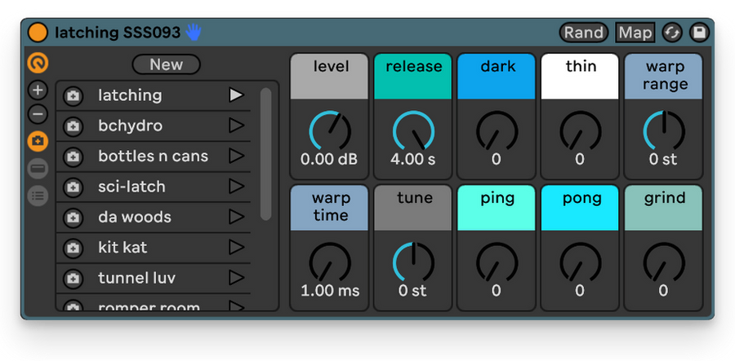The width and height of the screenshot is (735, 361).
Task: Click the cyan pong macro header
Action: (x=580, y=208)
